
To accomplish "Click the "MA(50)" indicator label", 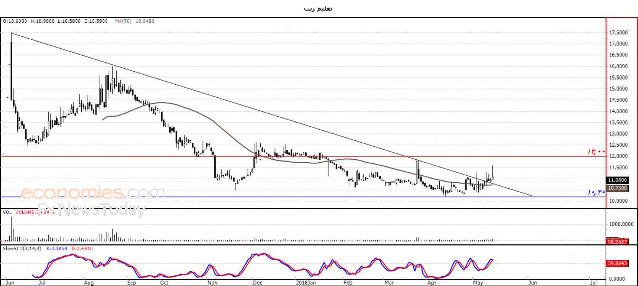I will [123, 21].
